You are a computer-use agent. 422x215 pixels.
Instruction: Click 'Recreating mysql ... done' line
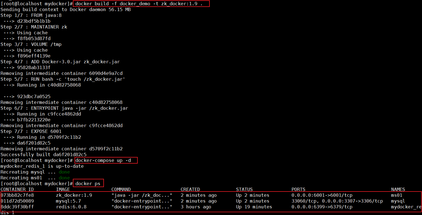[35, 172]
